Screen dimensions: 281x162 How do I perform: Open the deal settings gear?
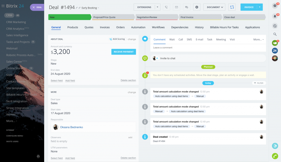tap(197, 7)
